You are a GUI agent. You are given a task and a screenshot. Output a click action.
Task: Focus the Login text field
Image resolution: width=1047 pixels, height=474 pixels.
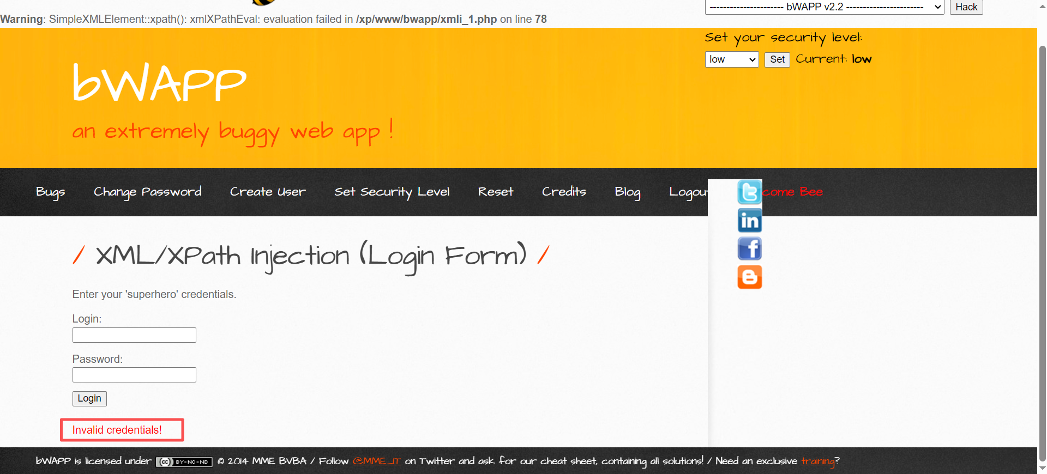pos(134,335)
